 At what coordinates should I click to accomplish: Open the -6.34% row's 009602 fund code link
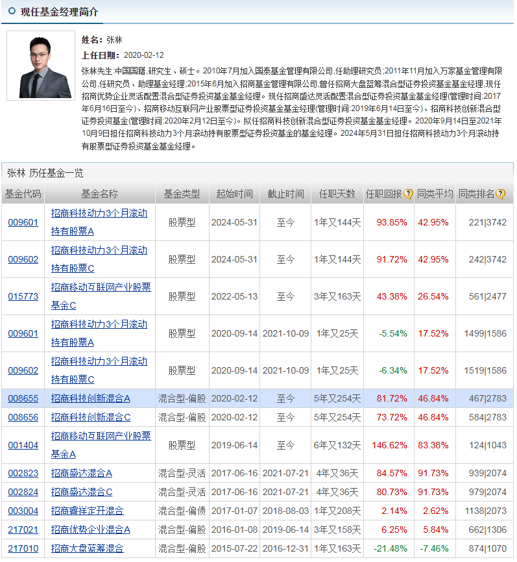point(23,370)
